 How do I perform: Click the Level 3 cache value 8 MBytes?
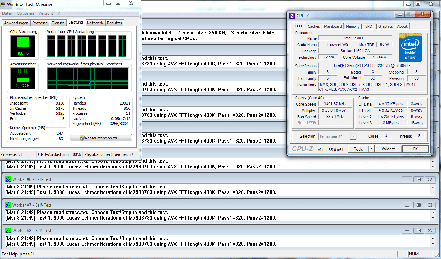(x=391, y=123)
